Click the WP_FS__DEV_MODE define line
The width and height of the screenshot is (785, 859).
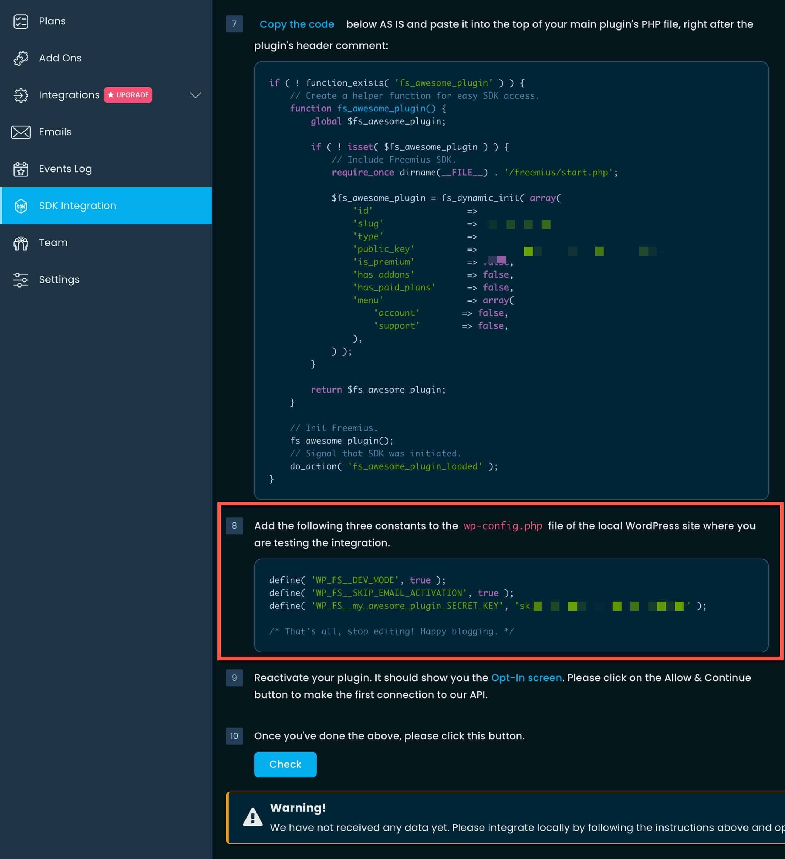(357, 580)
